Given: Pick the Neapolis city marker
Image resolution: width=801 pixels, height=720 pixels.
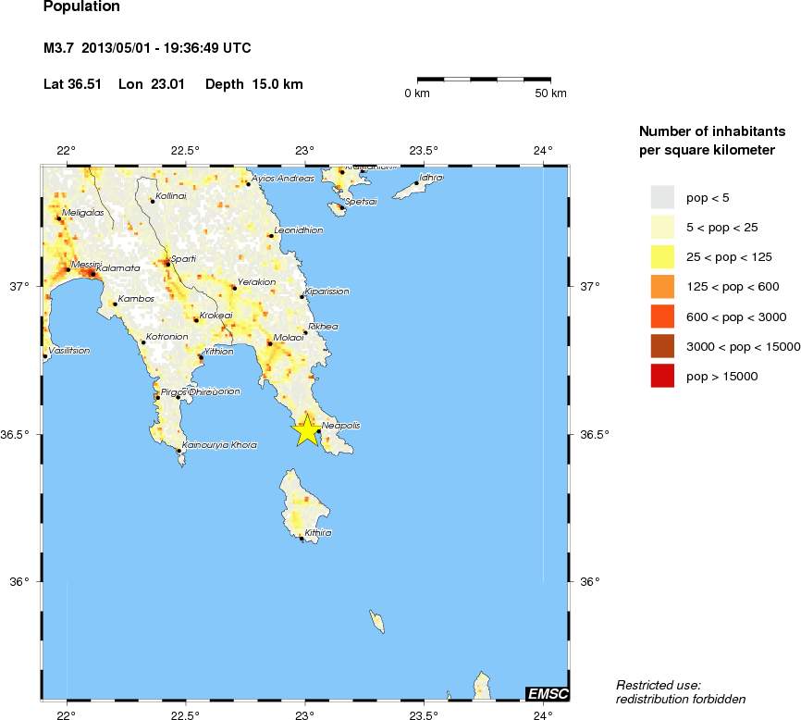Looking at the screenshot, I should coord(319,430).
